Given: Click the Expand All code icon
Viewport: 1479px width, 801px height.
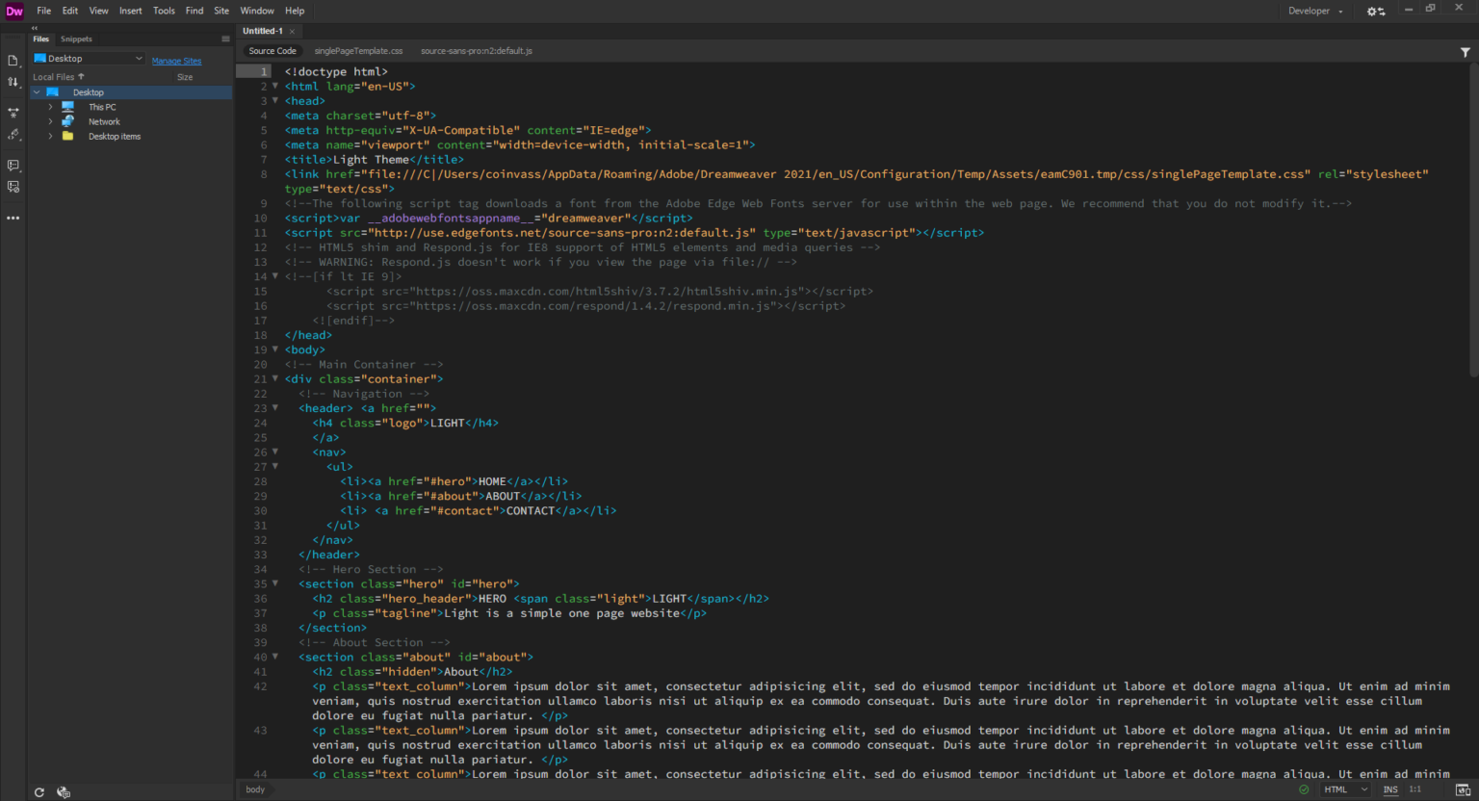Looking at the screenshot, I should click(x=13, y=113).
